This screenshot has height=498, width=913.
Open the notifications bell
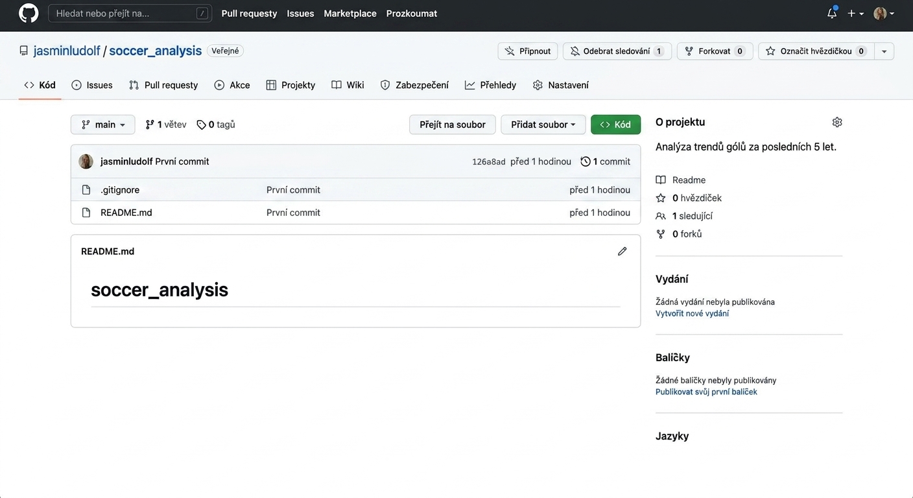832,13
